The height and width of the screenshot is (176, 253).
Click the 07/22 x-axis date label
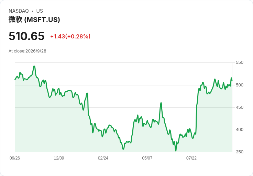191,158
